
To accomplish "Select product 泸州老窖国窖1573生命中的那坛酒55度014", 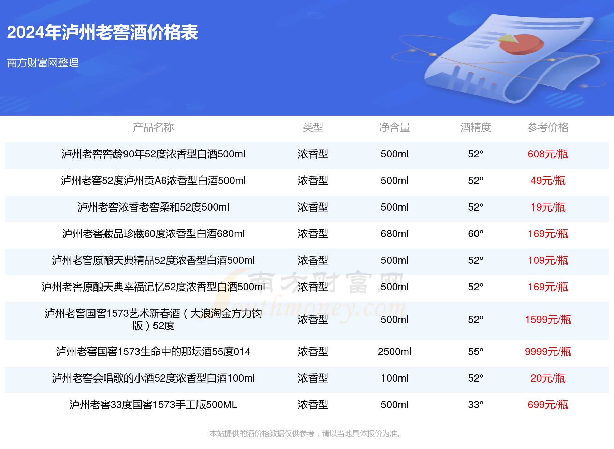I will click(x=153, y=352).
